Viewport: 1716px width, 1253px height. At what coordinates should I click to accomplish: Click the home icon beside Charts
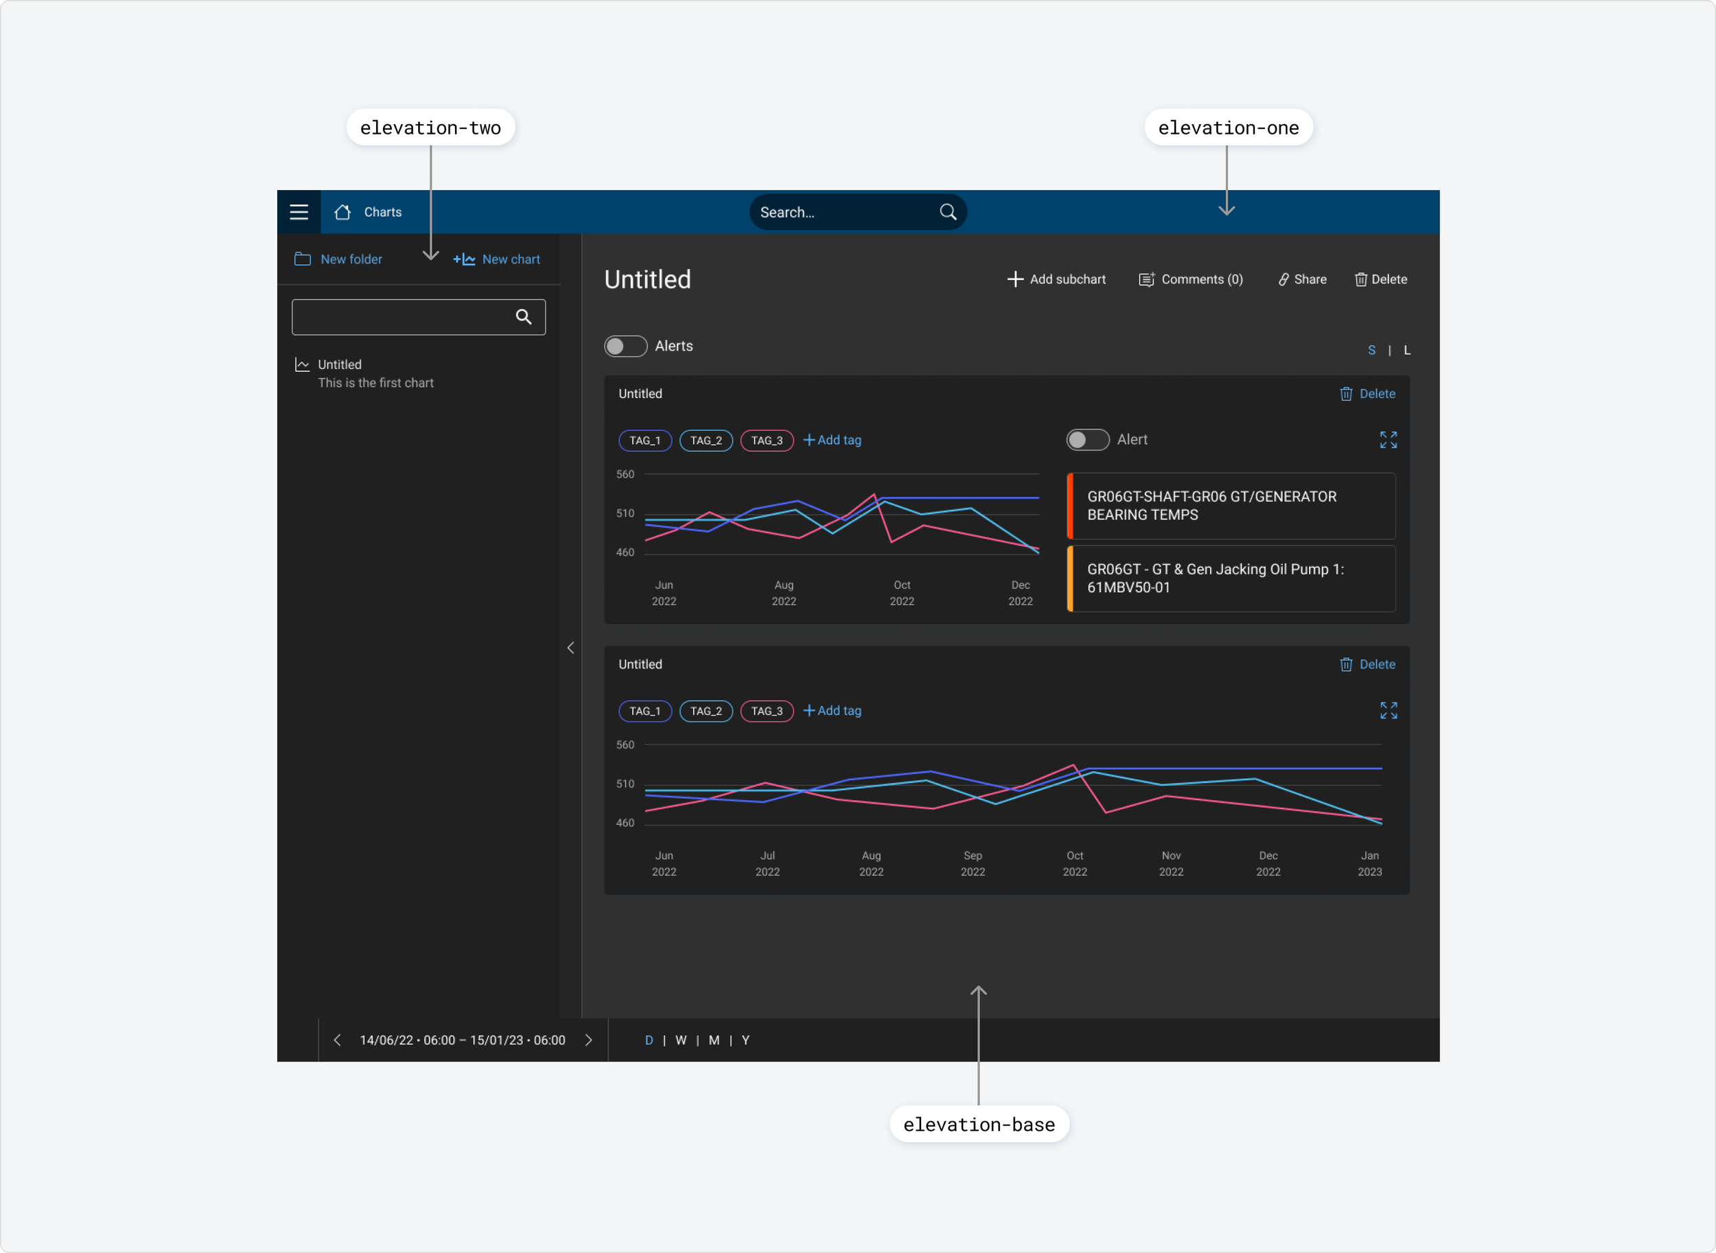coord(343,212)
